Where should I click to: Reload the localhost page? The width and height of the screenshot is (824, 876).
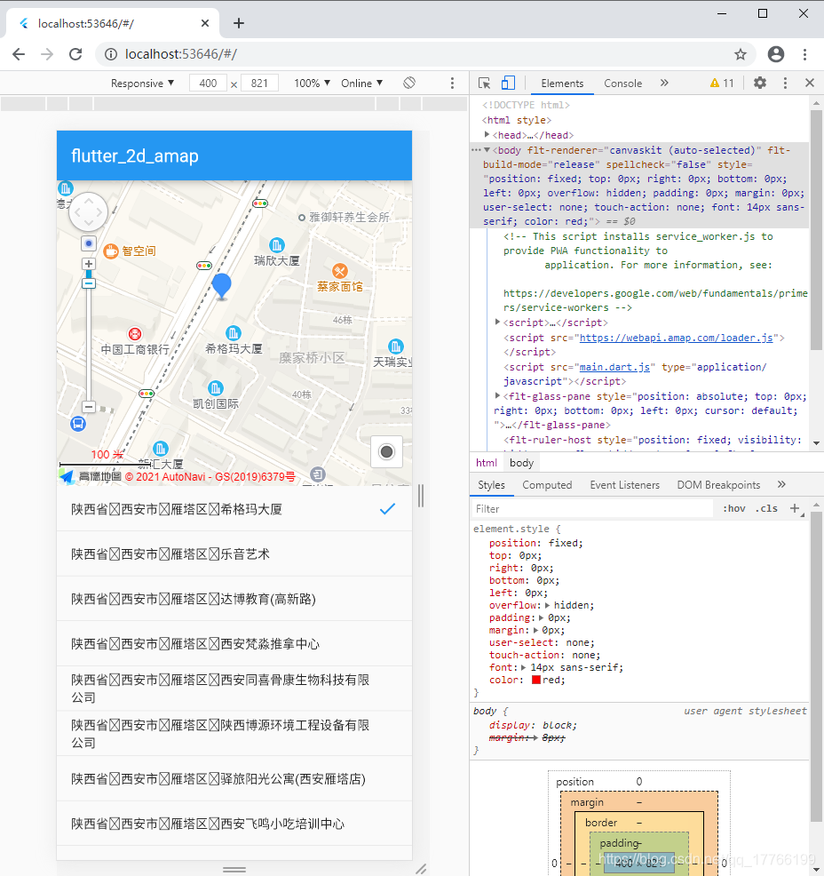coord(75,54)
